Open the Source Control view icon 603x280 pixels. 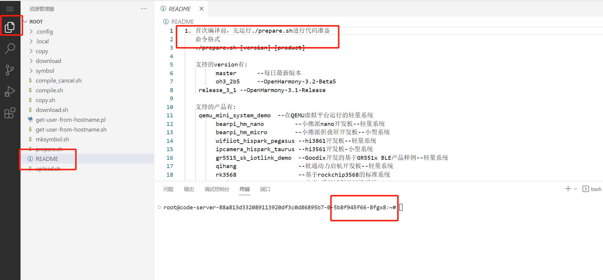point(10,70)
